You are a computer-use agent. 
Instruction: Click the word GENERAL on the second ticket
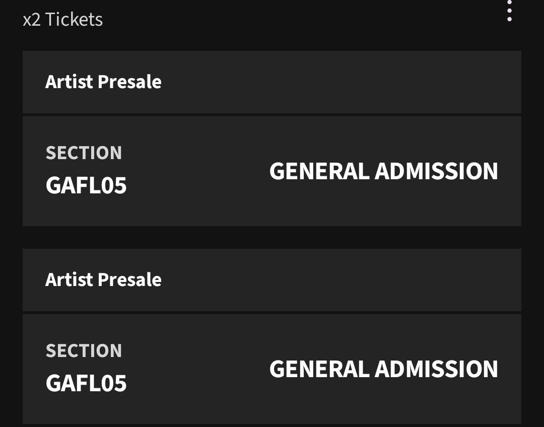coord(319,369)
